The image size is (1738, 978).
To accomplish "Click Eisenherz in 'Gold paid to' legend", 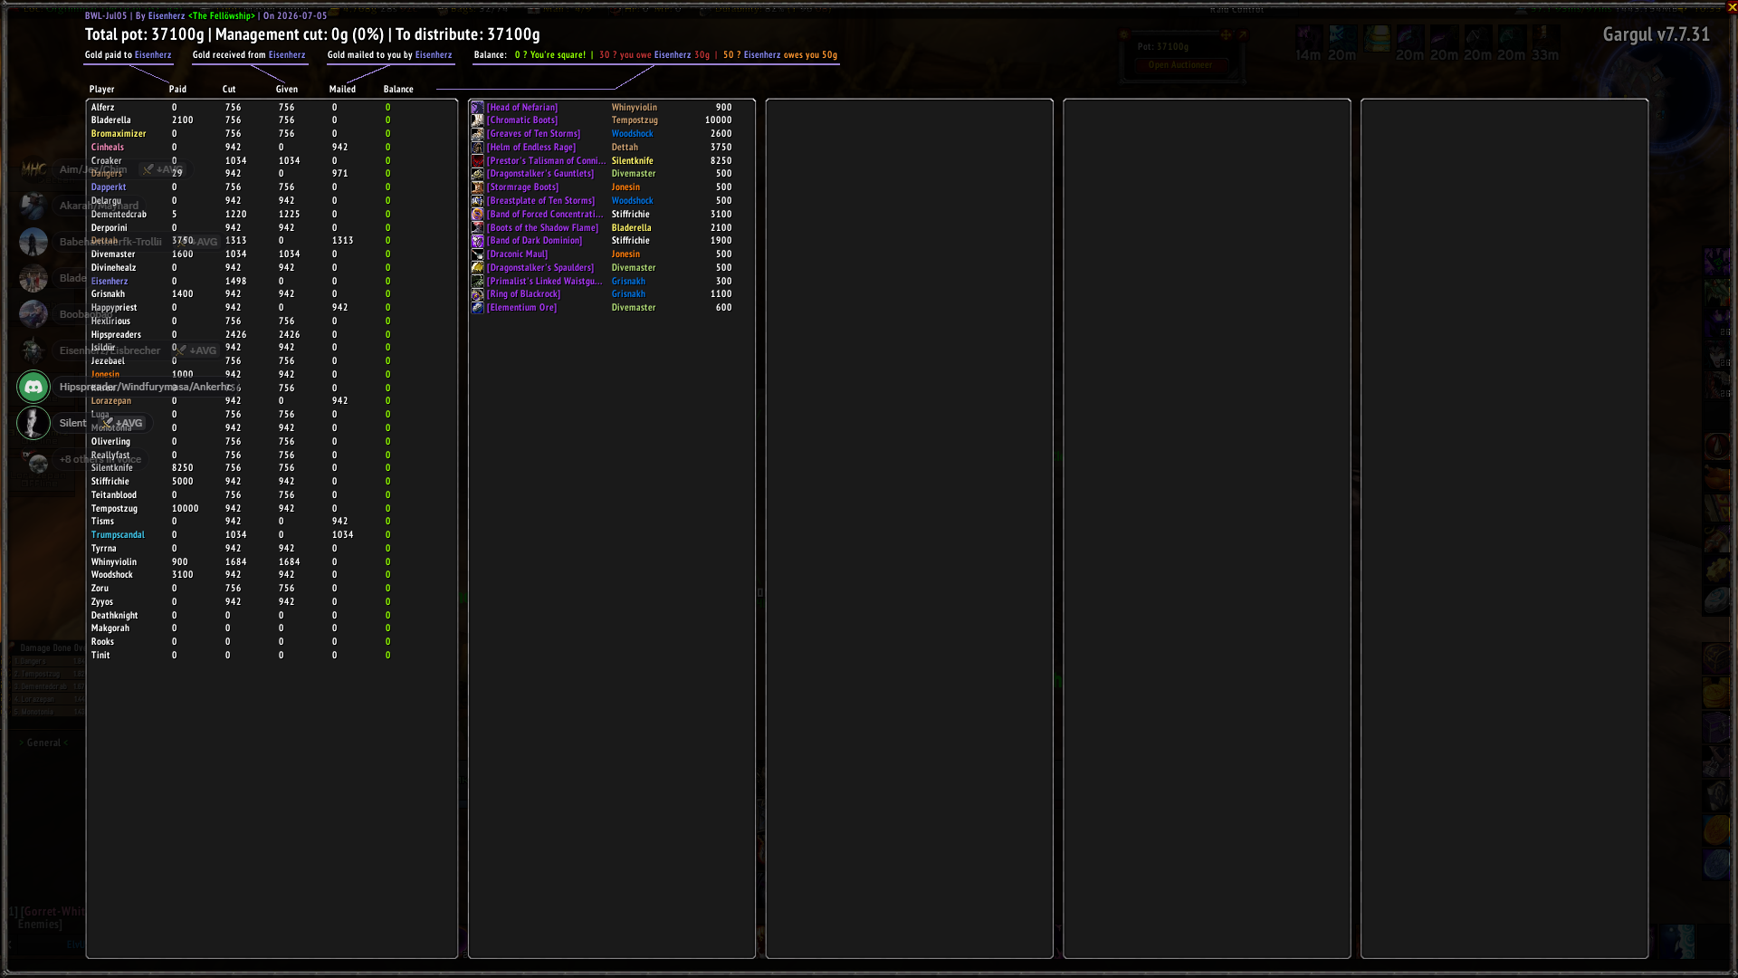I will [x=153, y=54].
